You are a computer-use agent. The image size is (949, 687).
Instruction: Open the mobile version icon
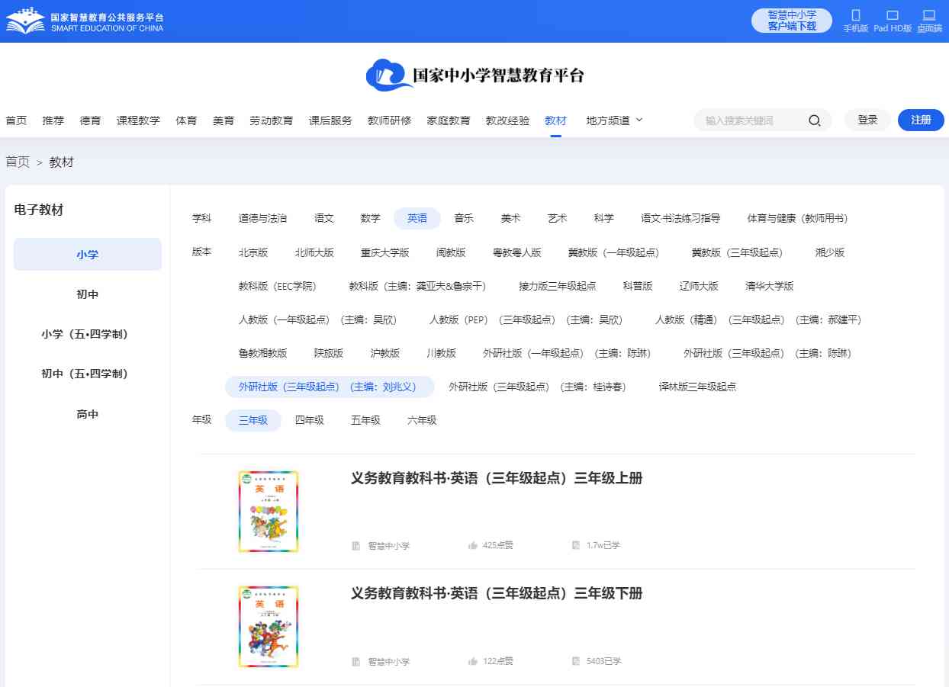(x=855, y=16)
